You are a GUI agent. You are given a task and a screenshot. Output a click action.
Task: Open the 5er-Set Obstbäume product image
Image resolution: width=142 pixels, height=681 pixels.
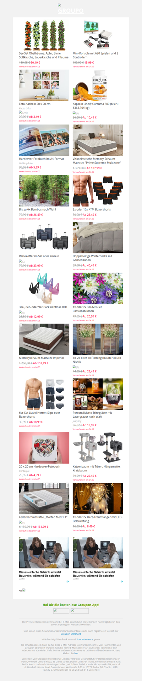pyautogui.click(x=44, y=34)
